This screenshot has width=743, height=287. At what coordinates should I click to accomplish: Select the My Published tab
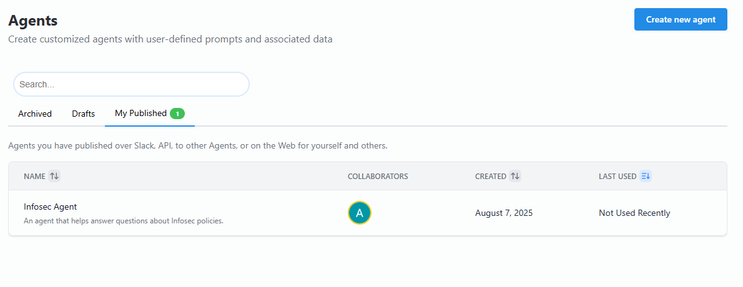140,114
